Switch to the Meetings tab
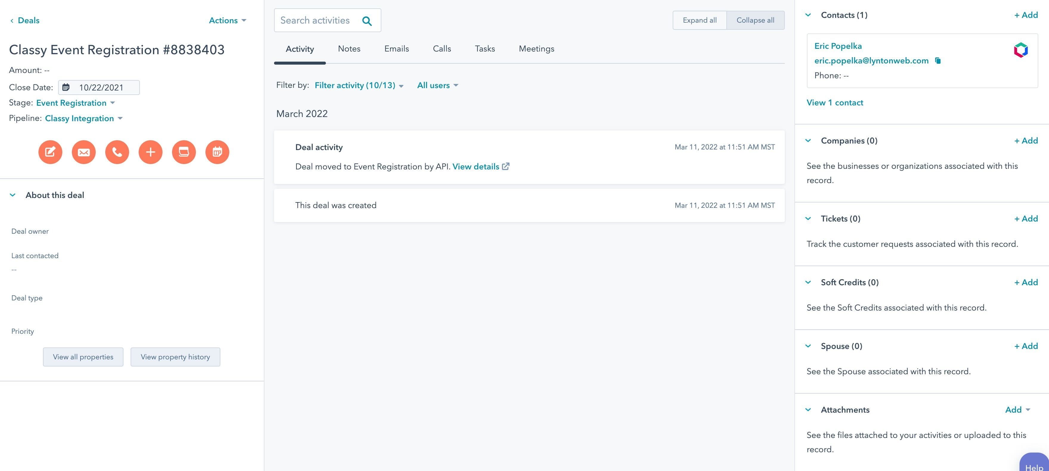This screenshot has width=1049, height=471. click(536, 49)
